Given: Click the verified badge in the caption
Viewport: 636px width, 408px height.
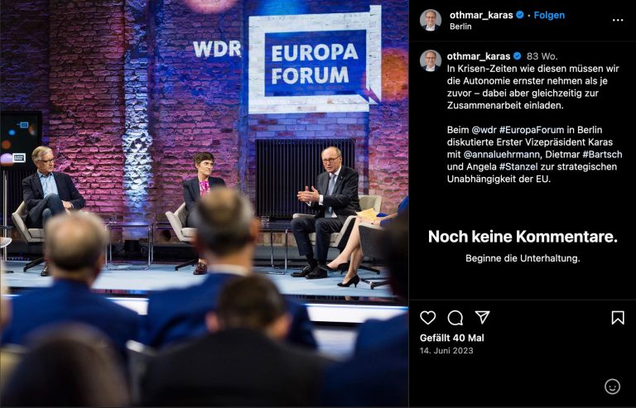Looking at the screenshot, I should [517, 56].
